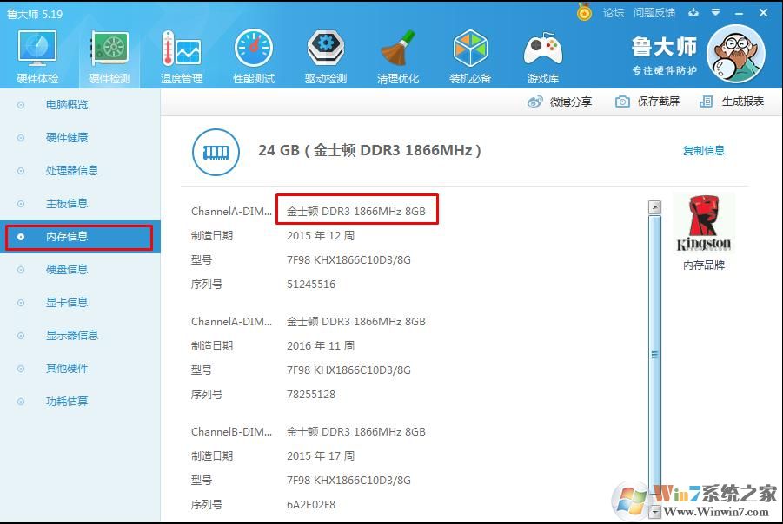This screenshot has height=524, width=783.
Task: Click scrollbar down arrow in memory list
Action: (x=654, y=512)
